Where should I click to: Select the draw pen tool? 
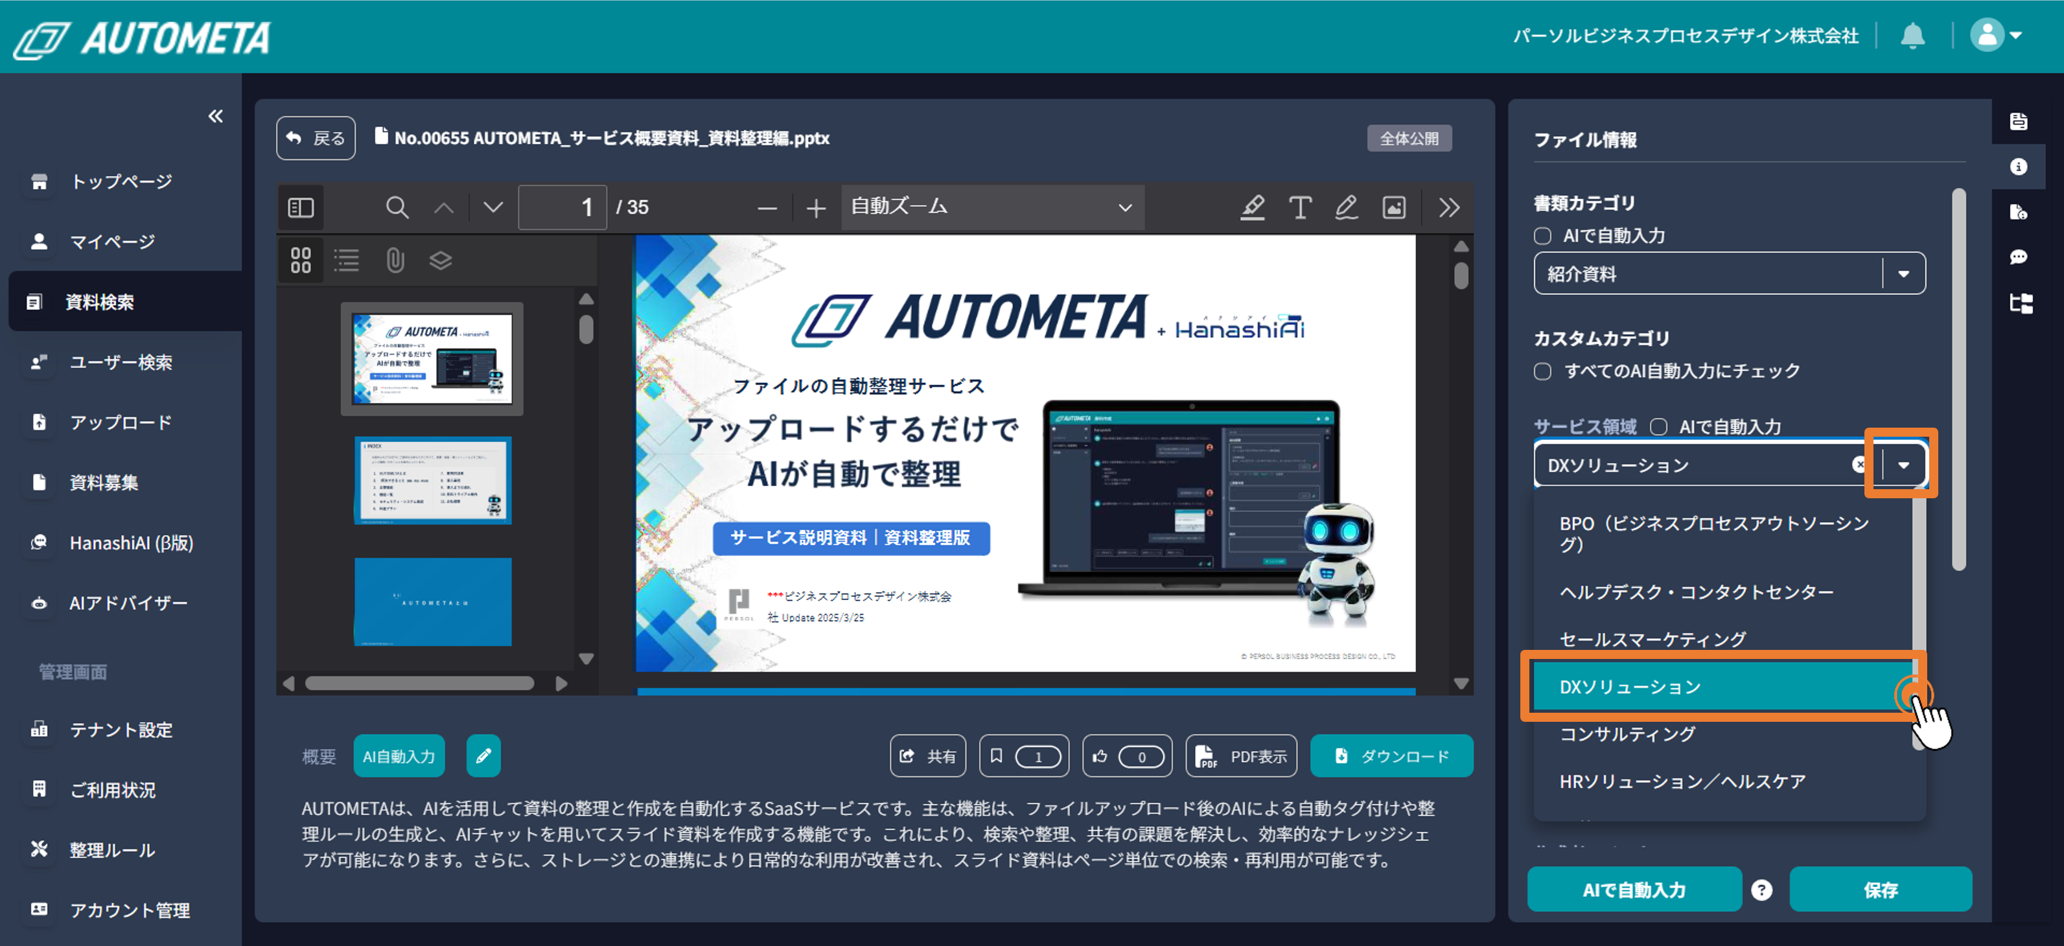[x=1346, y=207]
